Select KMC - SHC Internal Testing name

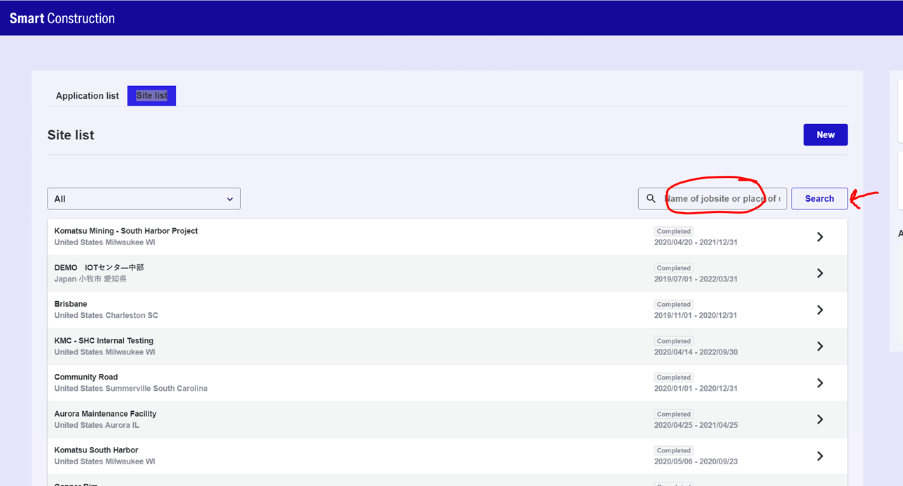[x=104, y=341]
